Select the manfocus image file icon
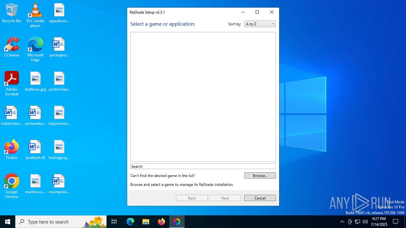This screenshot has height=228, width=406. point(35,184)
